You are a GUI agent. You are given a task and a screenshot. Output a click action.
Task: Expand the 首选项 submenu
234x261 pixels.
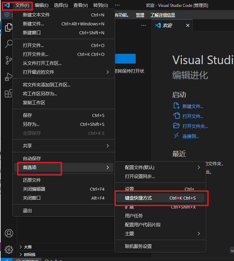click(x=63, y=167)
